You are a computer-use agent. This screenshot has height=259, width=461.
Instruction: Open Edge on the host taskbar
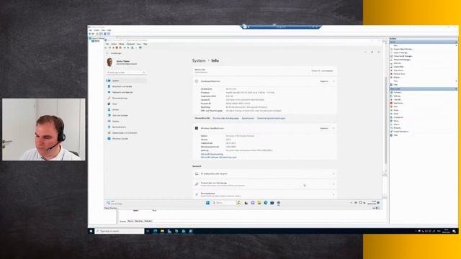click(156, 231)
